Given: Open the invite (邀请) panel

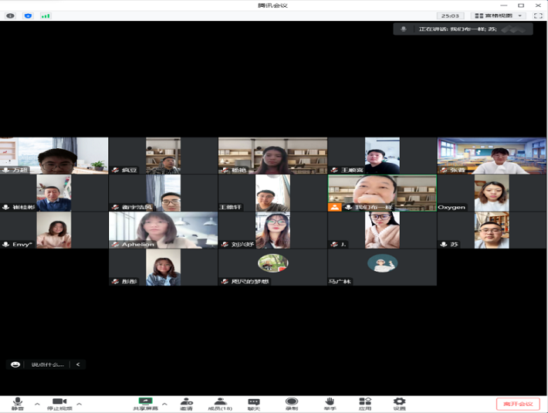Looking at the screenshot, I should click(x=186, y=403).
